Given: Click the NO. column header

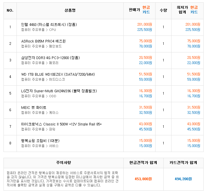Looking at the screenshot, I should click(10, 10).
